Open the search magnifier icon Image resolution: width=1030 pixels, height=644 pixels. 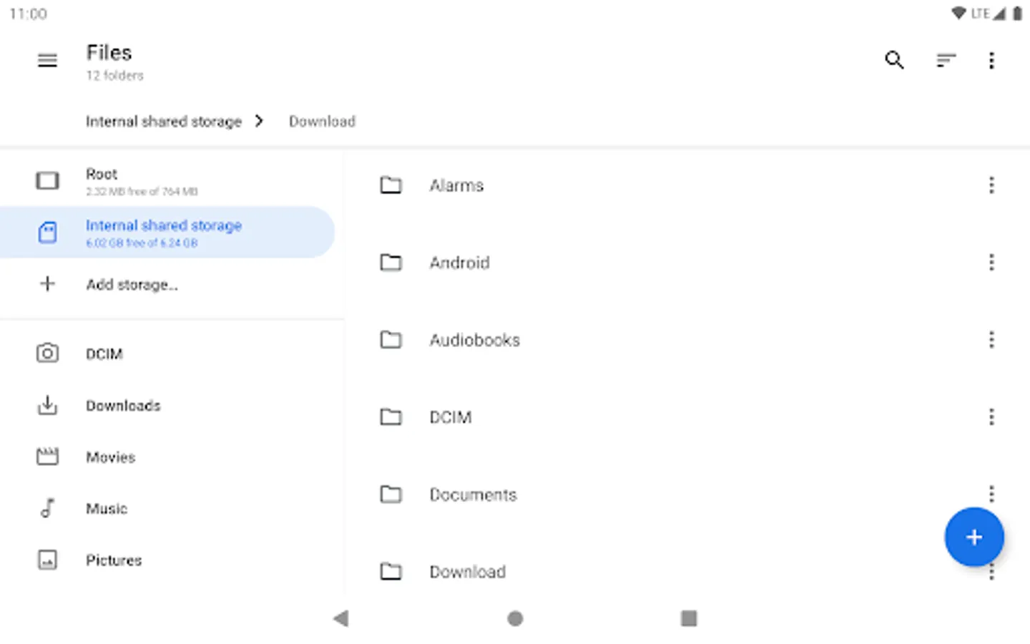pyautogui.click(x=894, y=60)
